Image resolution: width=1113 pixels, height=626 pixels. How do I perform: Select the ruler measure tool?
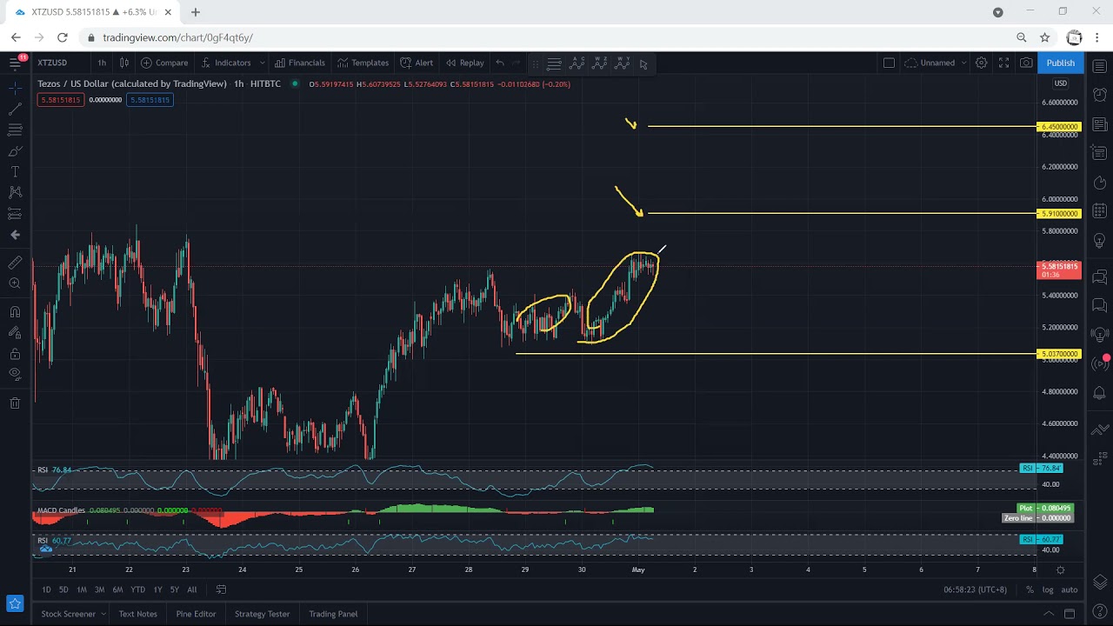tap(15, 263)
